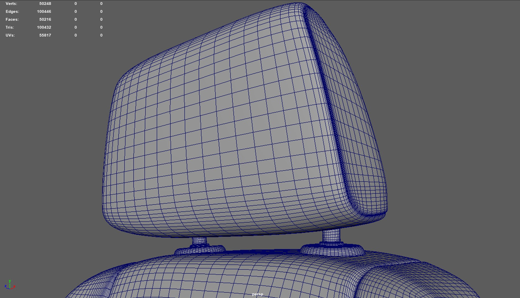Select the left headrest support post

(199, 241)
